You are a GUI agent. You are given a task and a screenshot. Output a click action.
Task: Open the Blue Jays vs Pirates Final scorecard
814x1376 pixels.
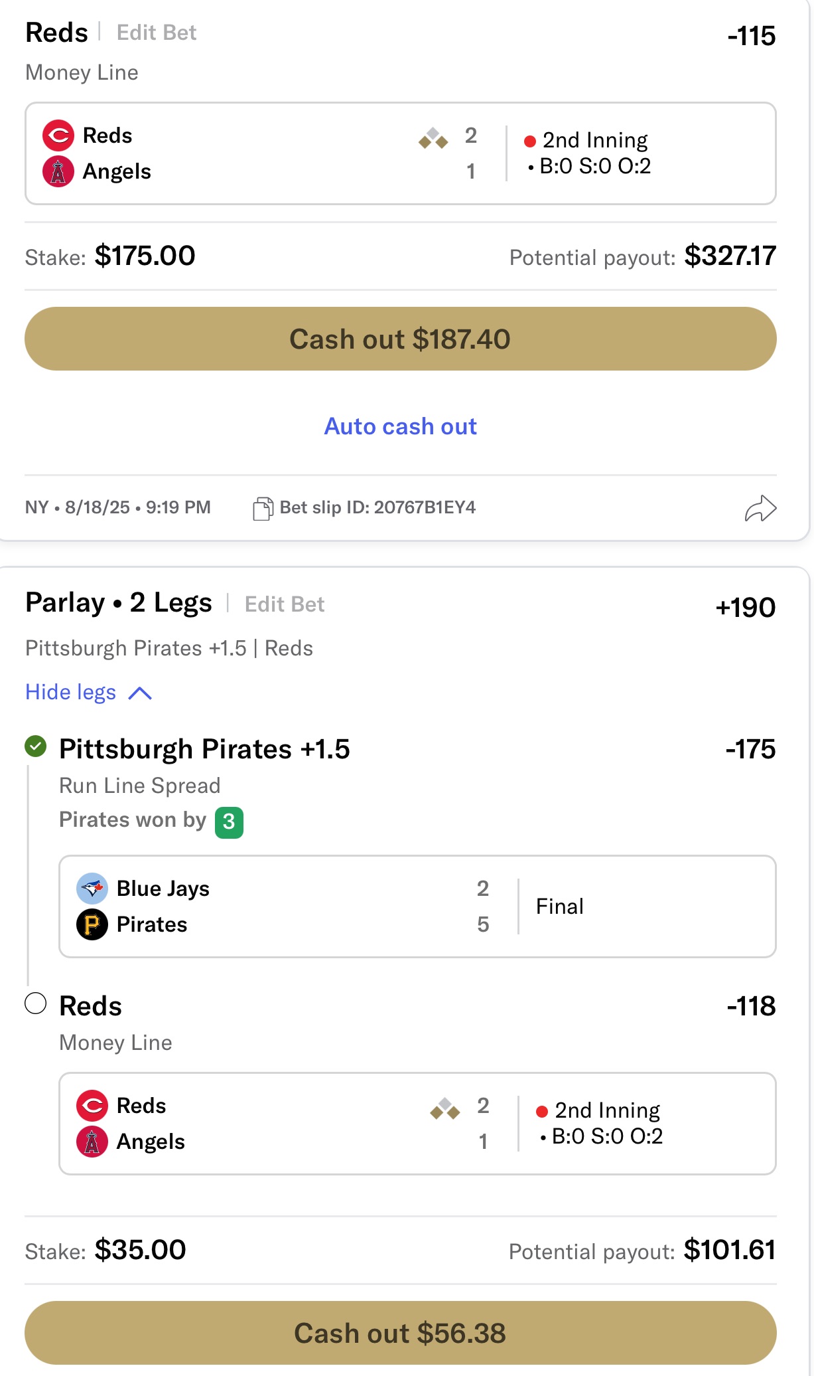pyautogui.click(x=417, y=906)
